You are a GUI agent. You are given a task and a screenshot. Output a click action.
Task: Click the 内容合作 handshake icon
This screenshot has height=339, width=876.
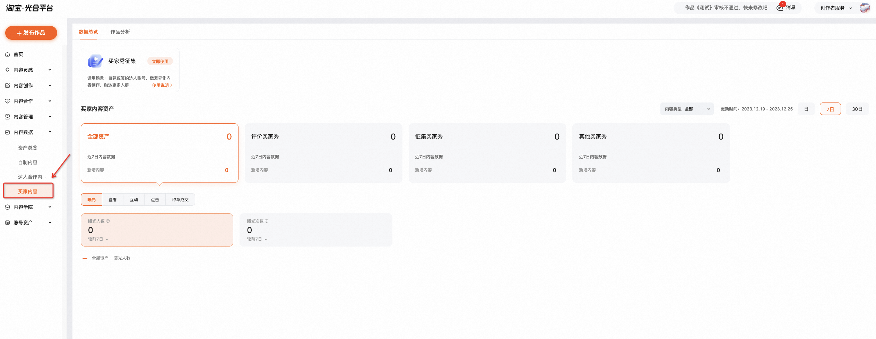pos(7,101)
